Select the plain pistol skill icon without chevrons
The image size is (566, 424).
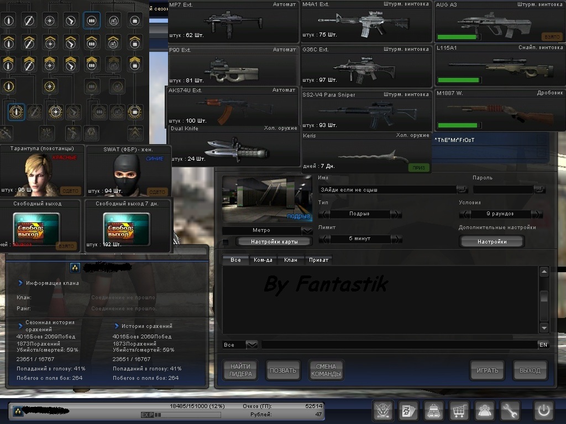click(71, 20)
